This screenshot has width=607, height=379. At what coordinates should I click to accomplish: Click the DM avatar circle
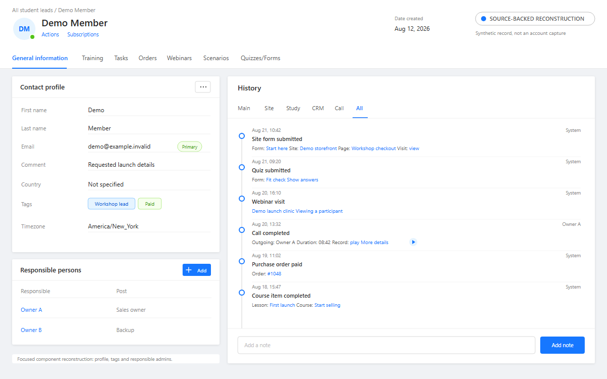coord(24,29)
